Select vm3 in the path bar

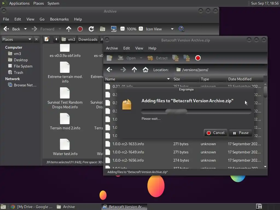(68, 39)
